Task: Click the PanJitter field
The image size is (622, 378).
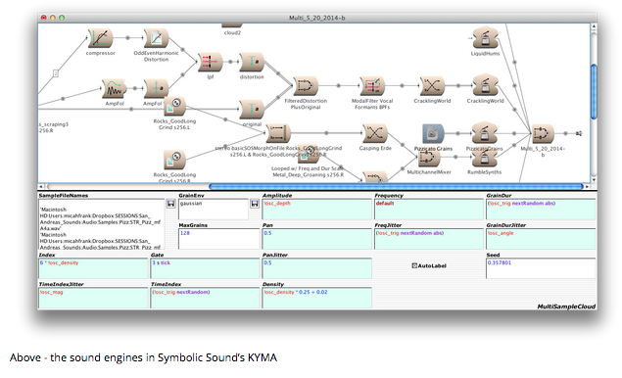Action: 316,268
